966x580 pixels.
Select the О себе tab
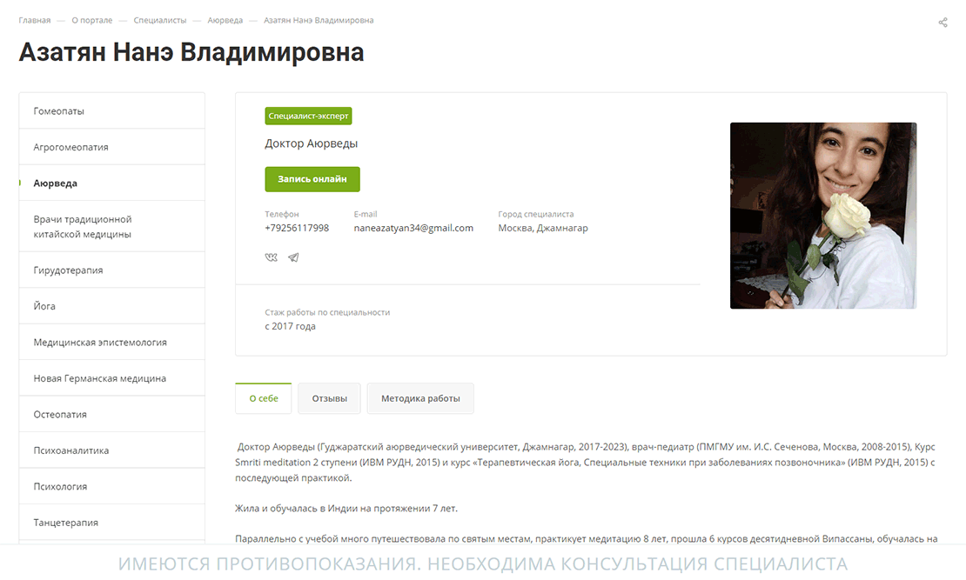click(264, 398)
